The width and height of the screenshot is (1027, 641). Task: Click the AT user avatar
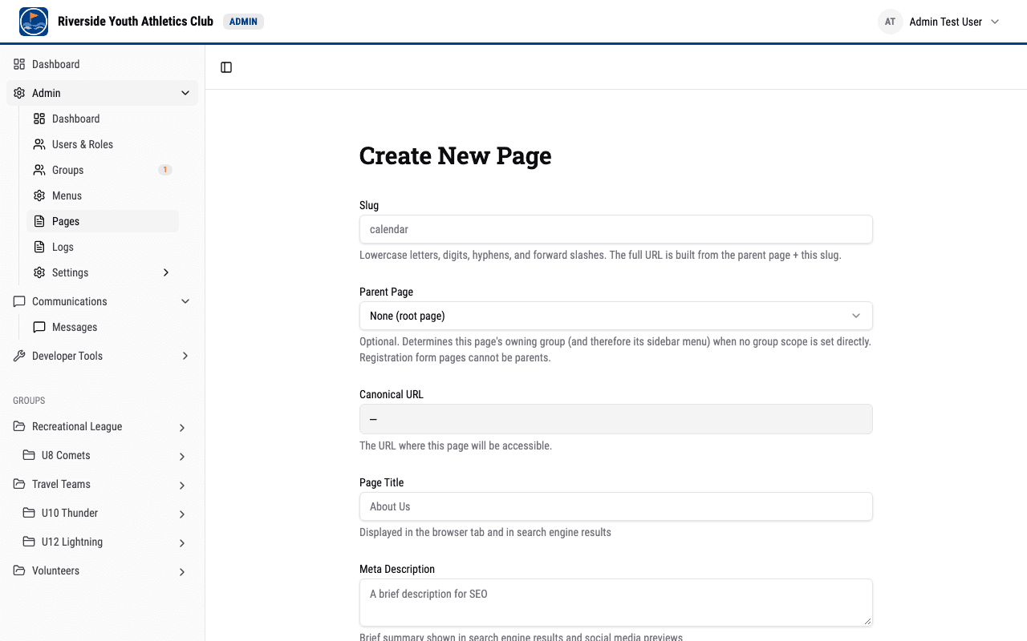click(x=890, y=22)
